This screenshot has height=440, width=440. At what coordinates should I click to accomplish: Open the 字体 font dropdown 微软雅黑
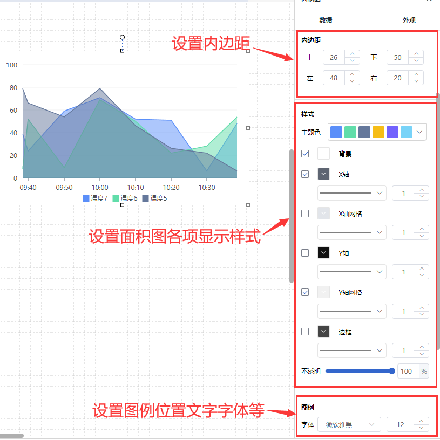[349, 424]
